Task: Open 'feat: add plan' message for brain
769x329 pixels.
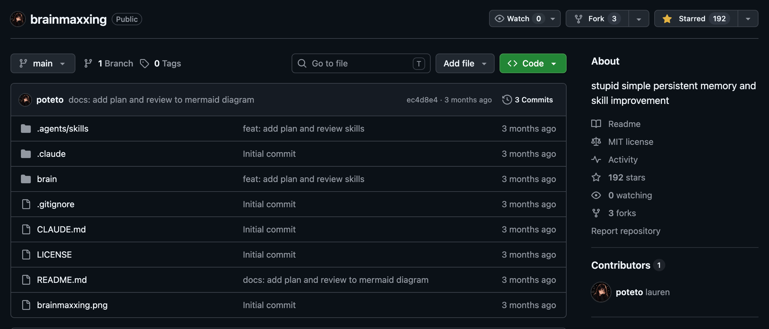Action: click(x=303, y=179)
